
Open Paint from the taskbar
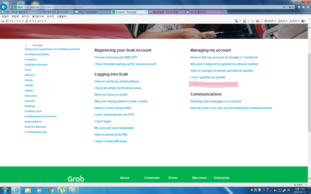click(74, 191)
